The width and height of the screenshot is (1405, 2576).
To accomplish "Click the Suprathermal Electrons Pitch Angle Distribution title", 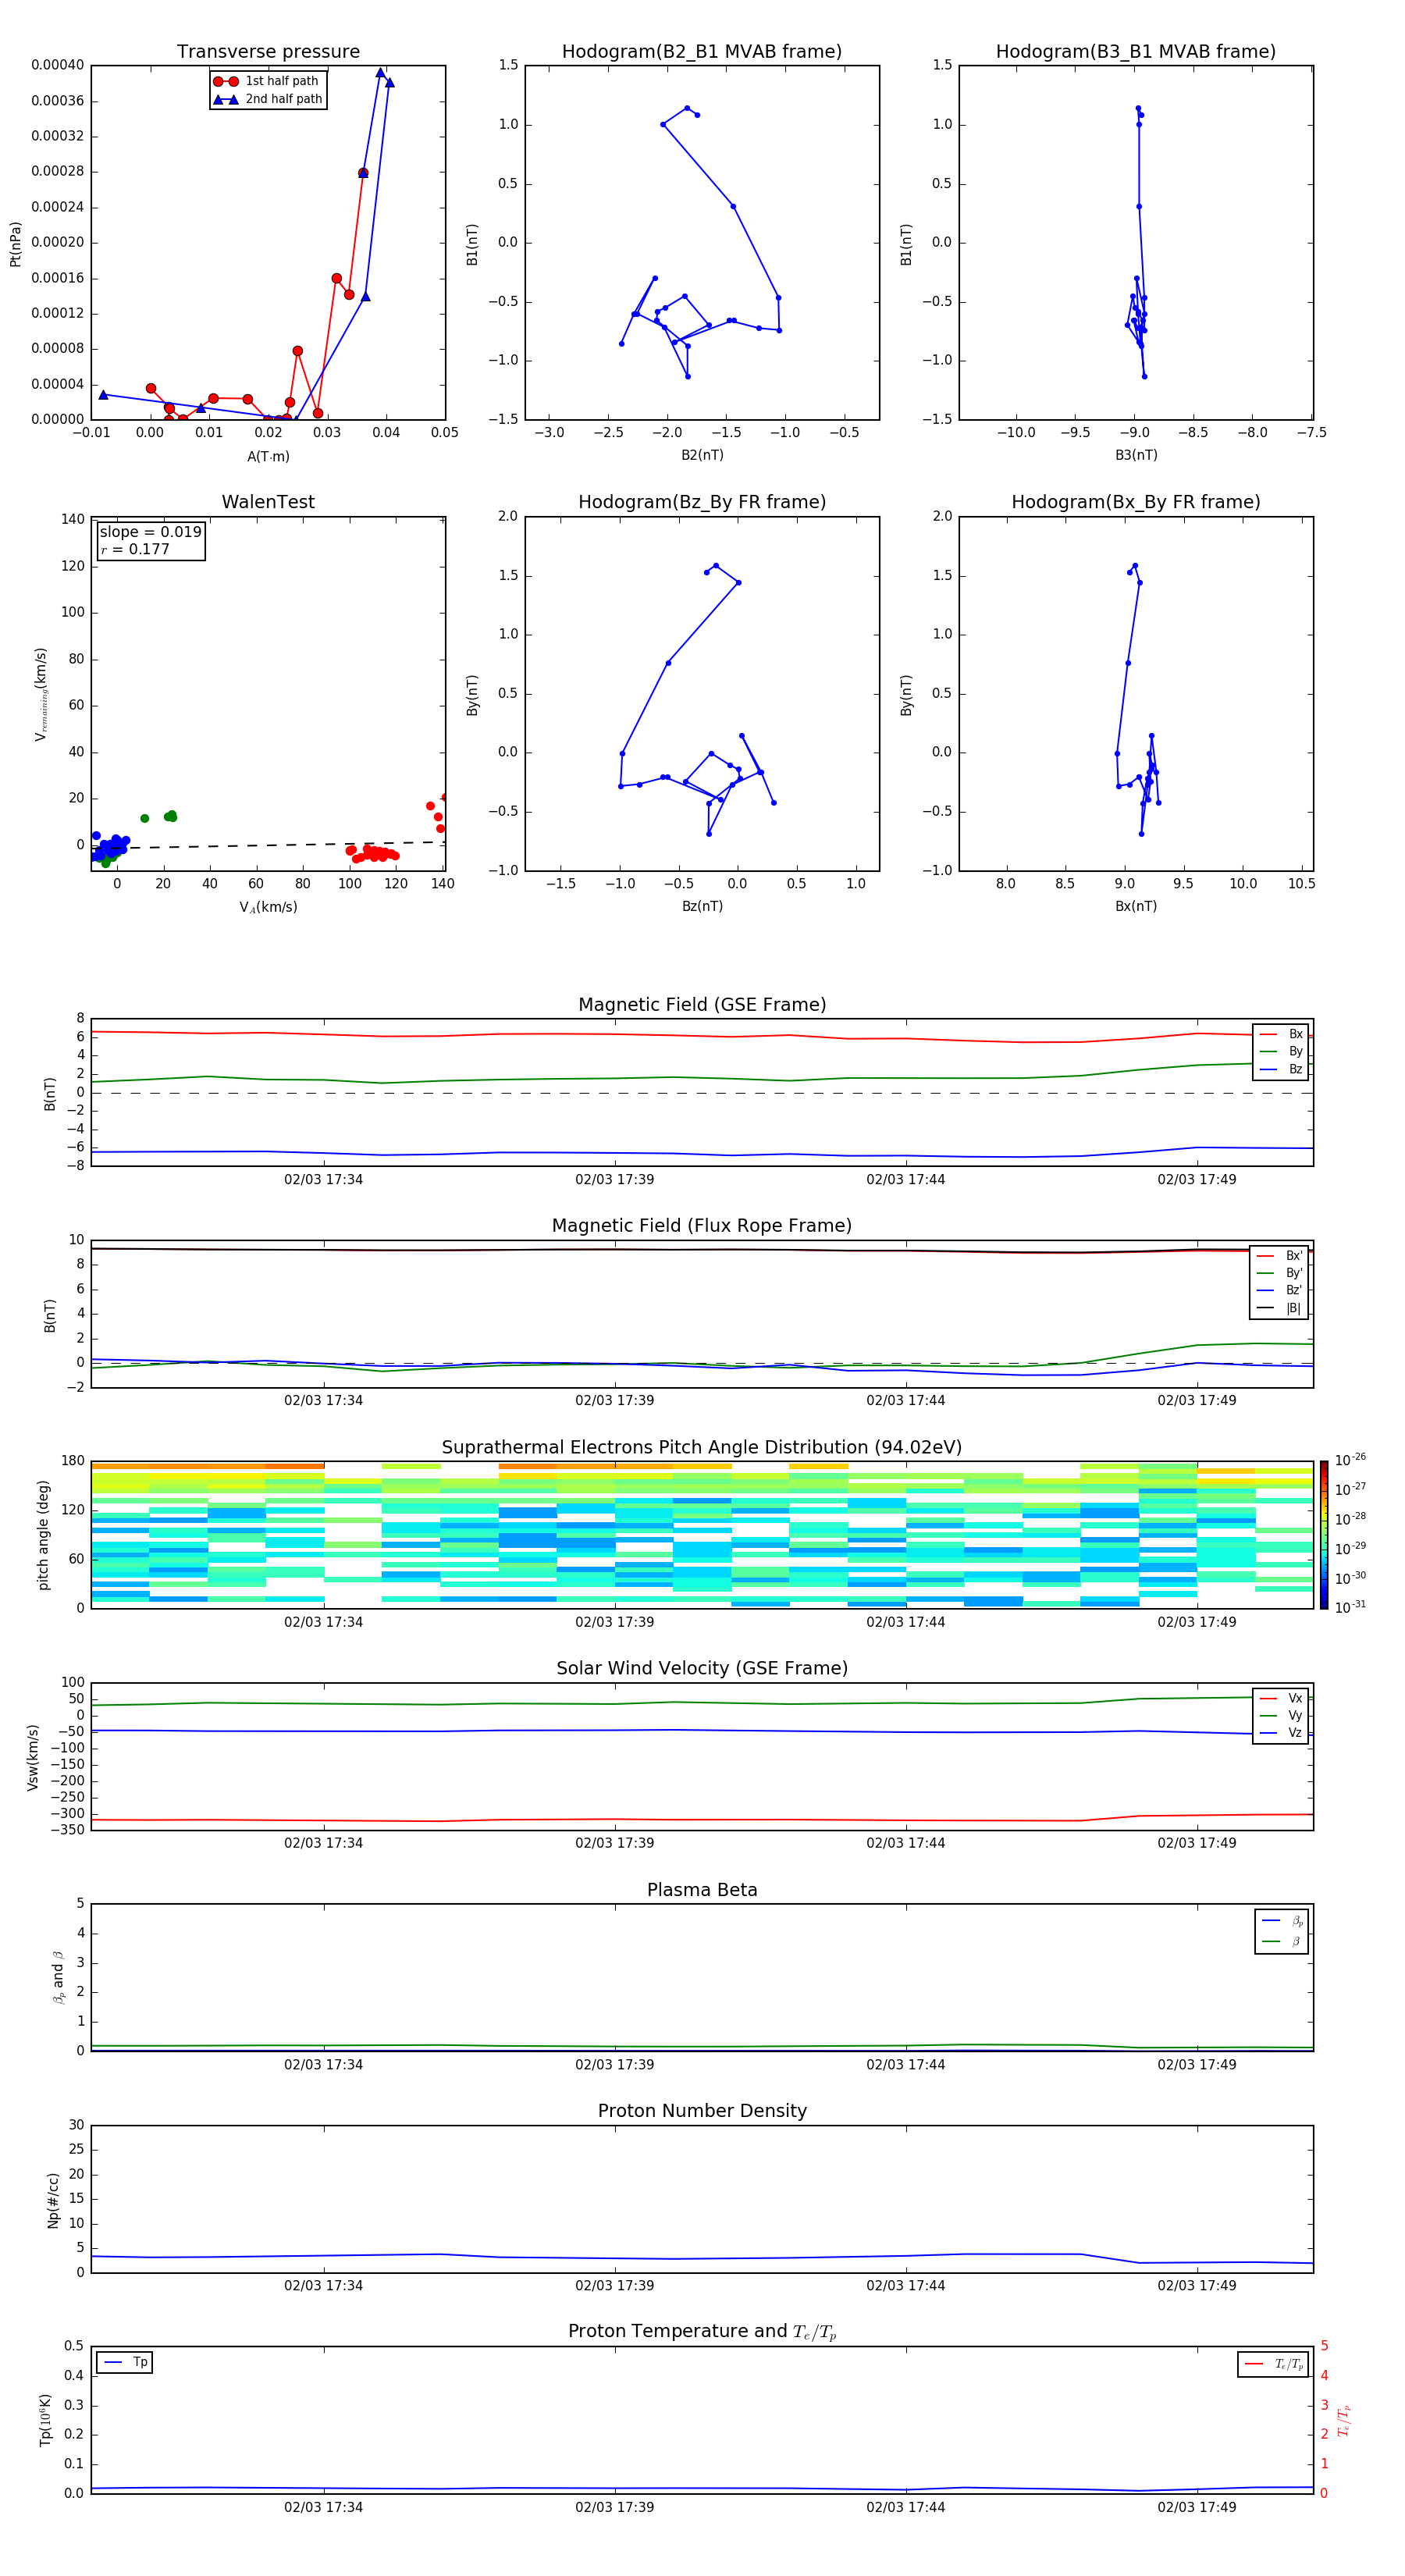I will click(x=702, y=1448).
